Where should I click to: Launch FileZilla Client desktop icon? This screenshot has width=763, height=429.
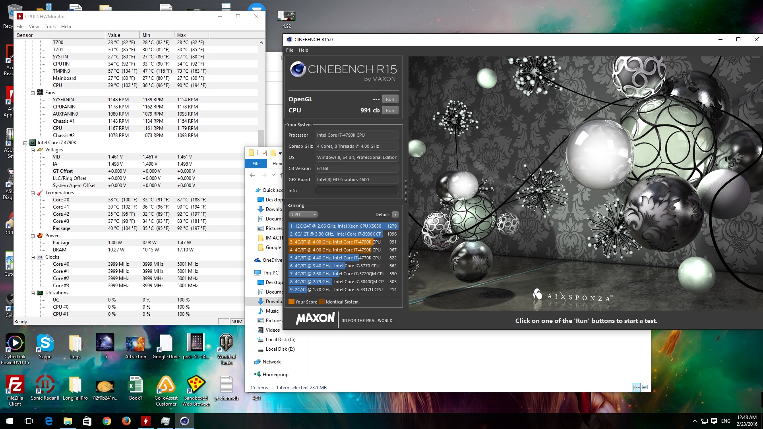pyautogui.click(x=15, y=385)
